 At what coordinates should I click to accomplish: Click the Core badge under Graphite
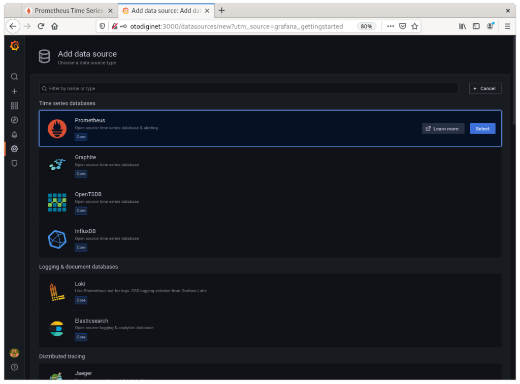(x=81, y=173)
